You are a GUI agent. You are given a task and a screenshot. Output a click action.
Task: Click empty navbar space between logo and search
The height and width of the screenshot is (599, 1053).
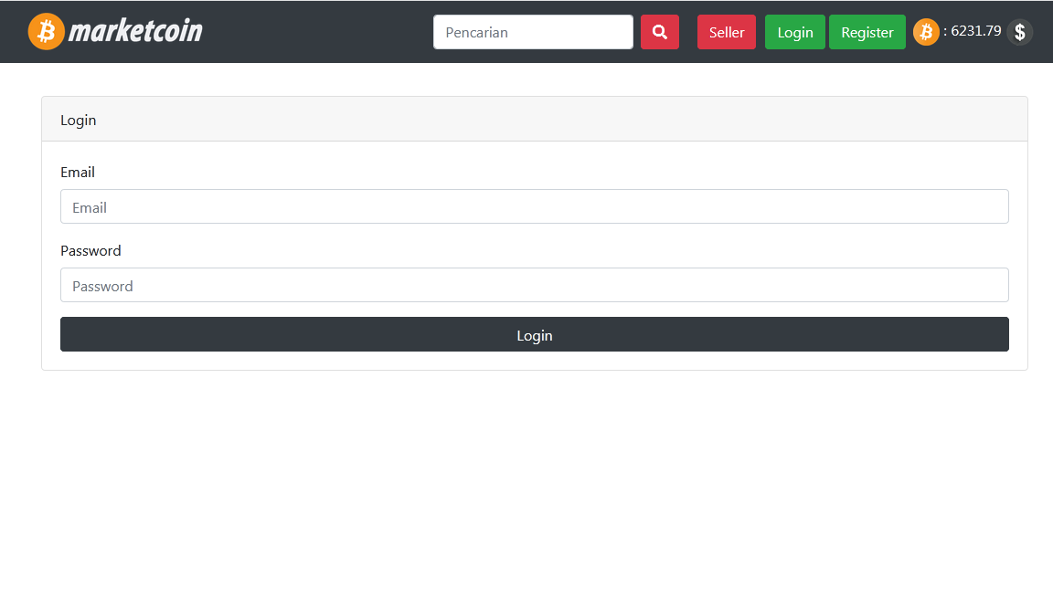(320, 32)
